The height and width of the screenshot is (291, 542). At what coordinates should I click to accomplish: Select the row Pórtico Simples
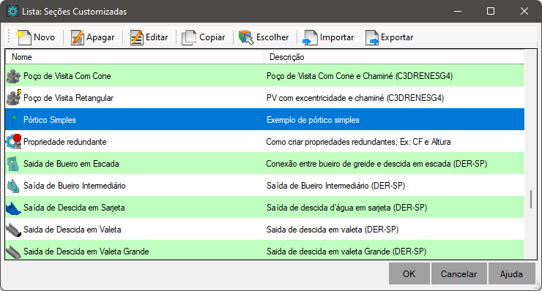pos(265,120)
